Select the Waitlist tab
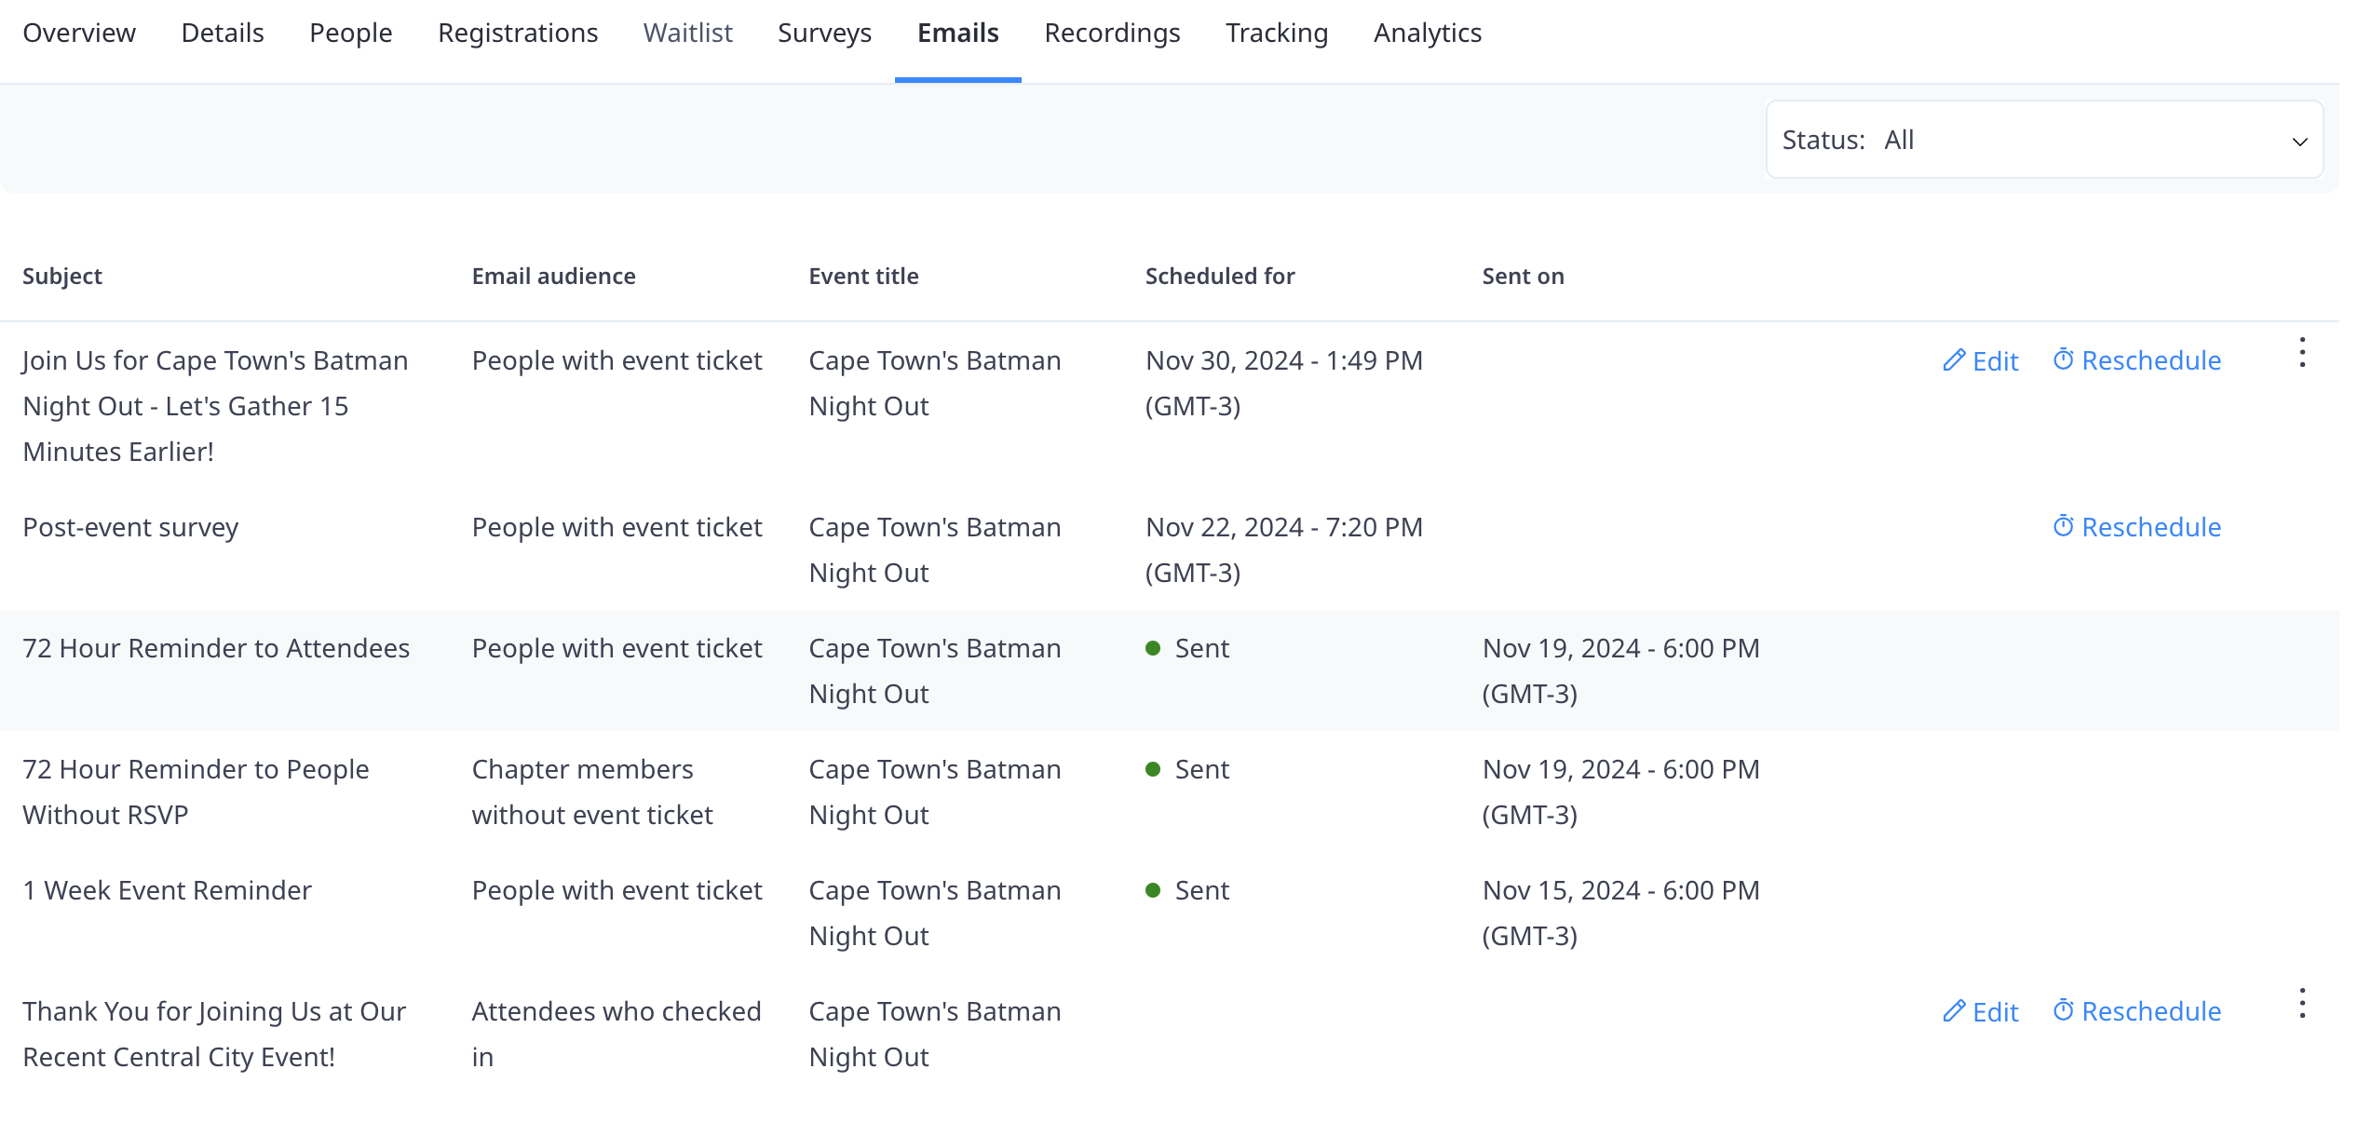2358x1123 pixels. point(687,34)
